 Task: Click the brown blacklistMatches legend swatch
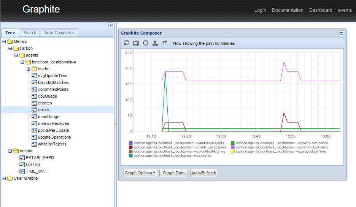pos(130,152)
